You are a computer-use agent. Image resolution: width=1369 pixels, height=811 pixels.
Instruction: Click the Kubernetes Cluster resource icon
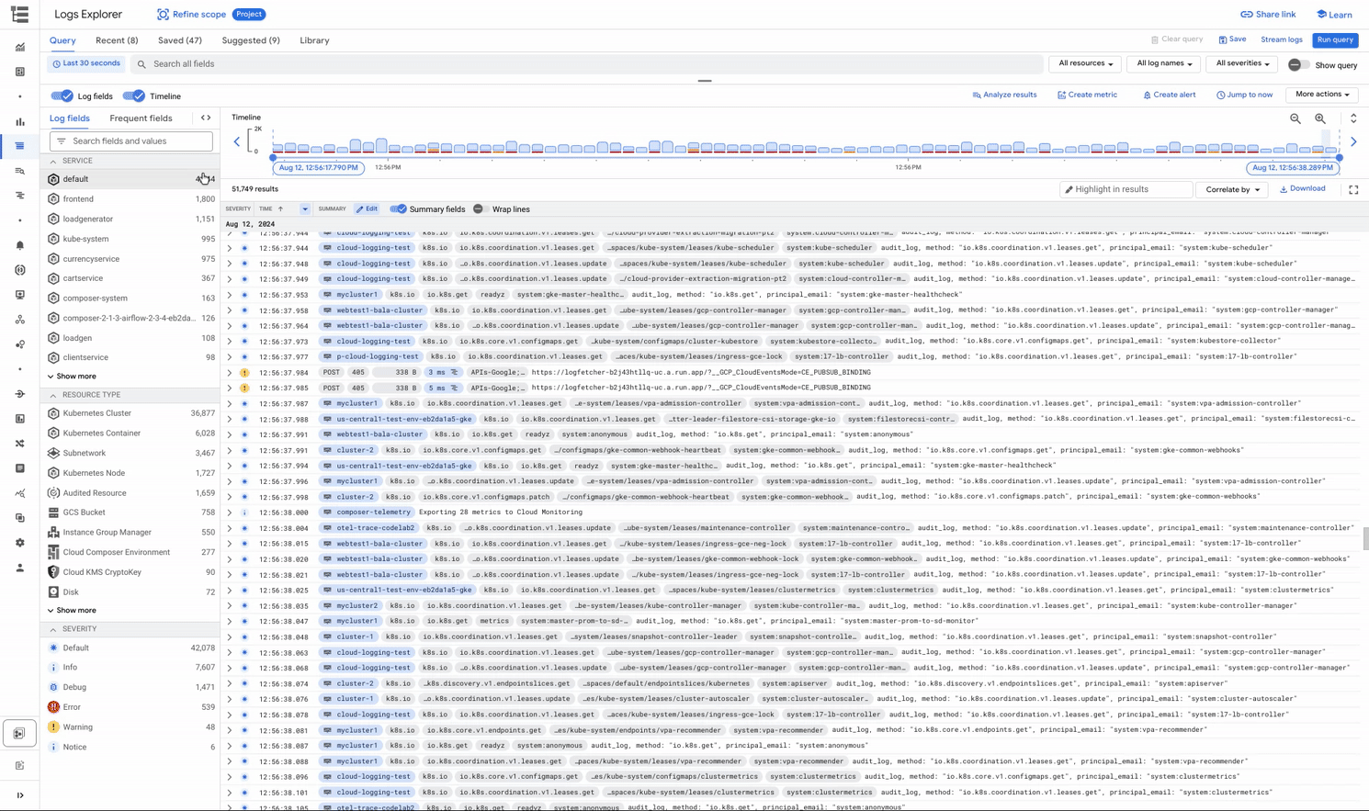(x=53, y=413)
